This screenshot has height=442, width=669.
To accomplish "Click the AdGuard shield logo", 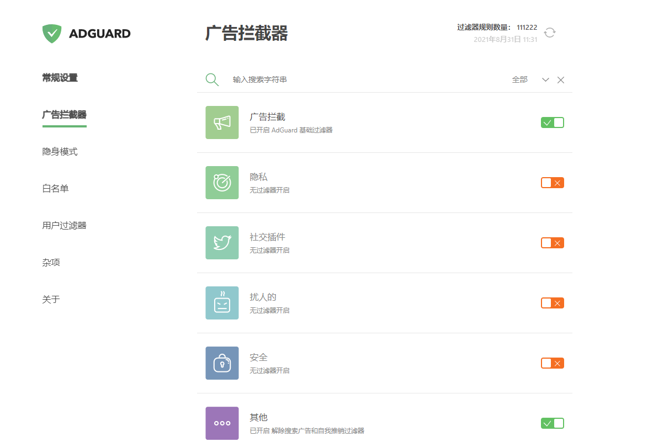I will click(x=52, y=33).
